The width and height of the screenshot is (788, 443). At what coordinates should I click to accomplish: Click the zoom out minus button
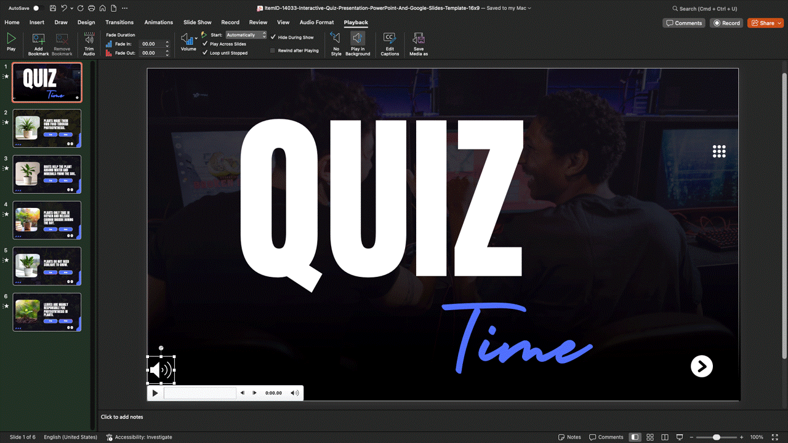coord(692,437)
